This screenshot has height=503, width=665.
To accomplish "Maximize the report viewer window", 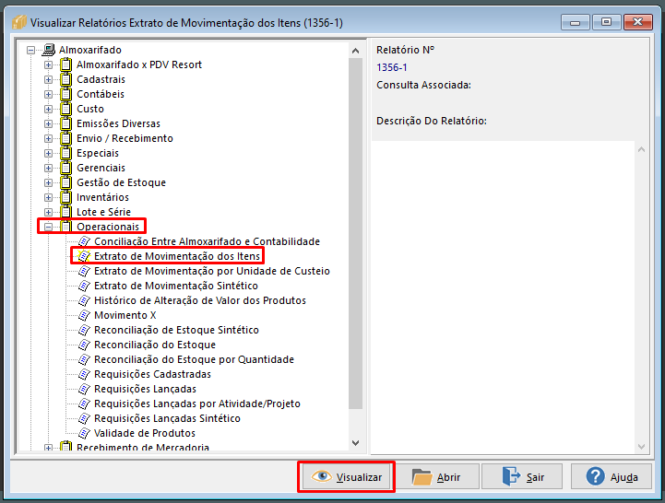I will click(x=607, y=22).
